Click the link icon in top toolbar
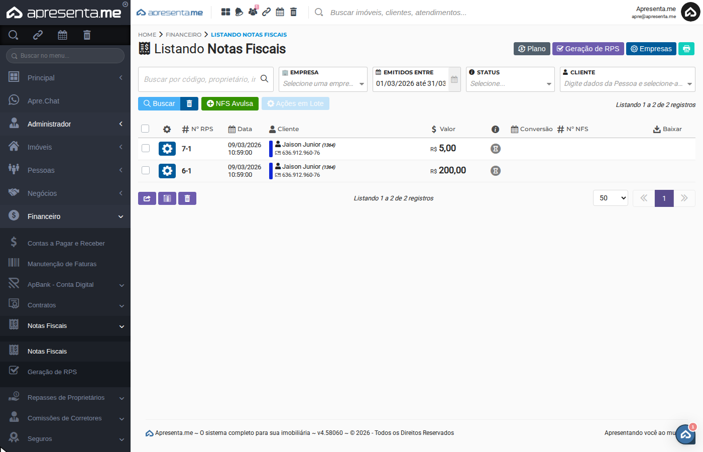Image resolution: width=703 pixels, height=452 pixels. click(267, 12)
